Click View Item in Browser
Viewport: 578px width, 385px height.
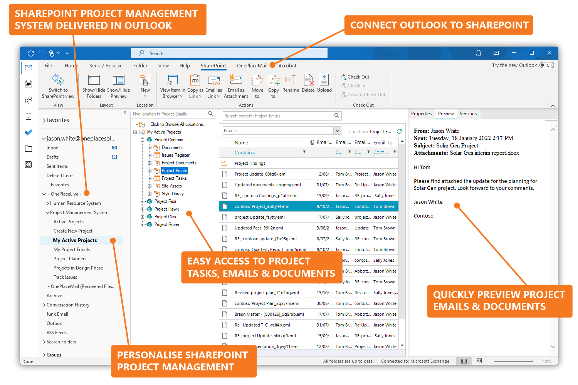pyautogui.click(x=173, y=86)
